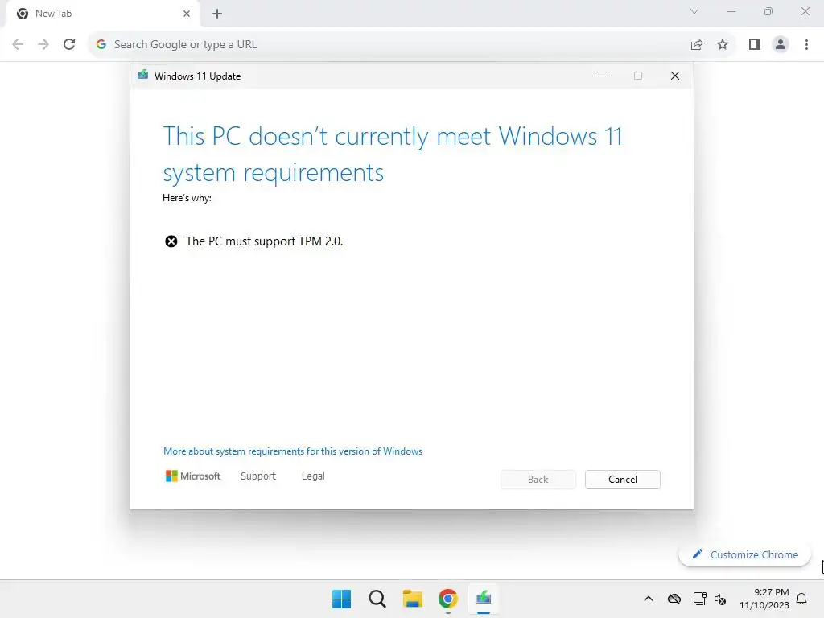Click the TPM 2.0 error X icon
The height and width of the screenshot is (618, 824).
click(171, 241)
